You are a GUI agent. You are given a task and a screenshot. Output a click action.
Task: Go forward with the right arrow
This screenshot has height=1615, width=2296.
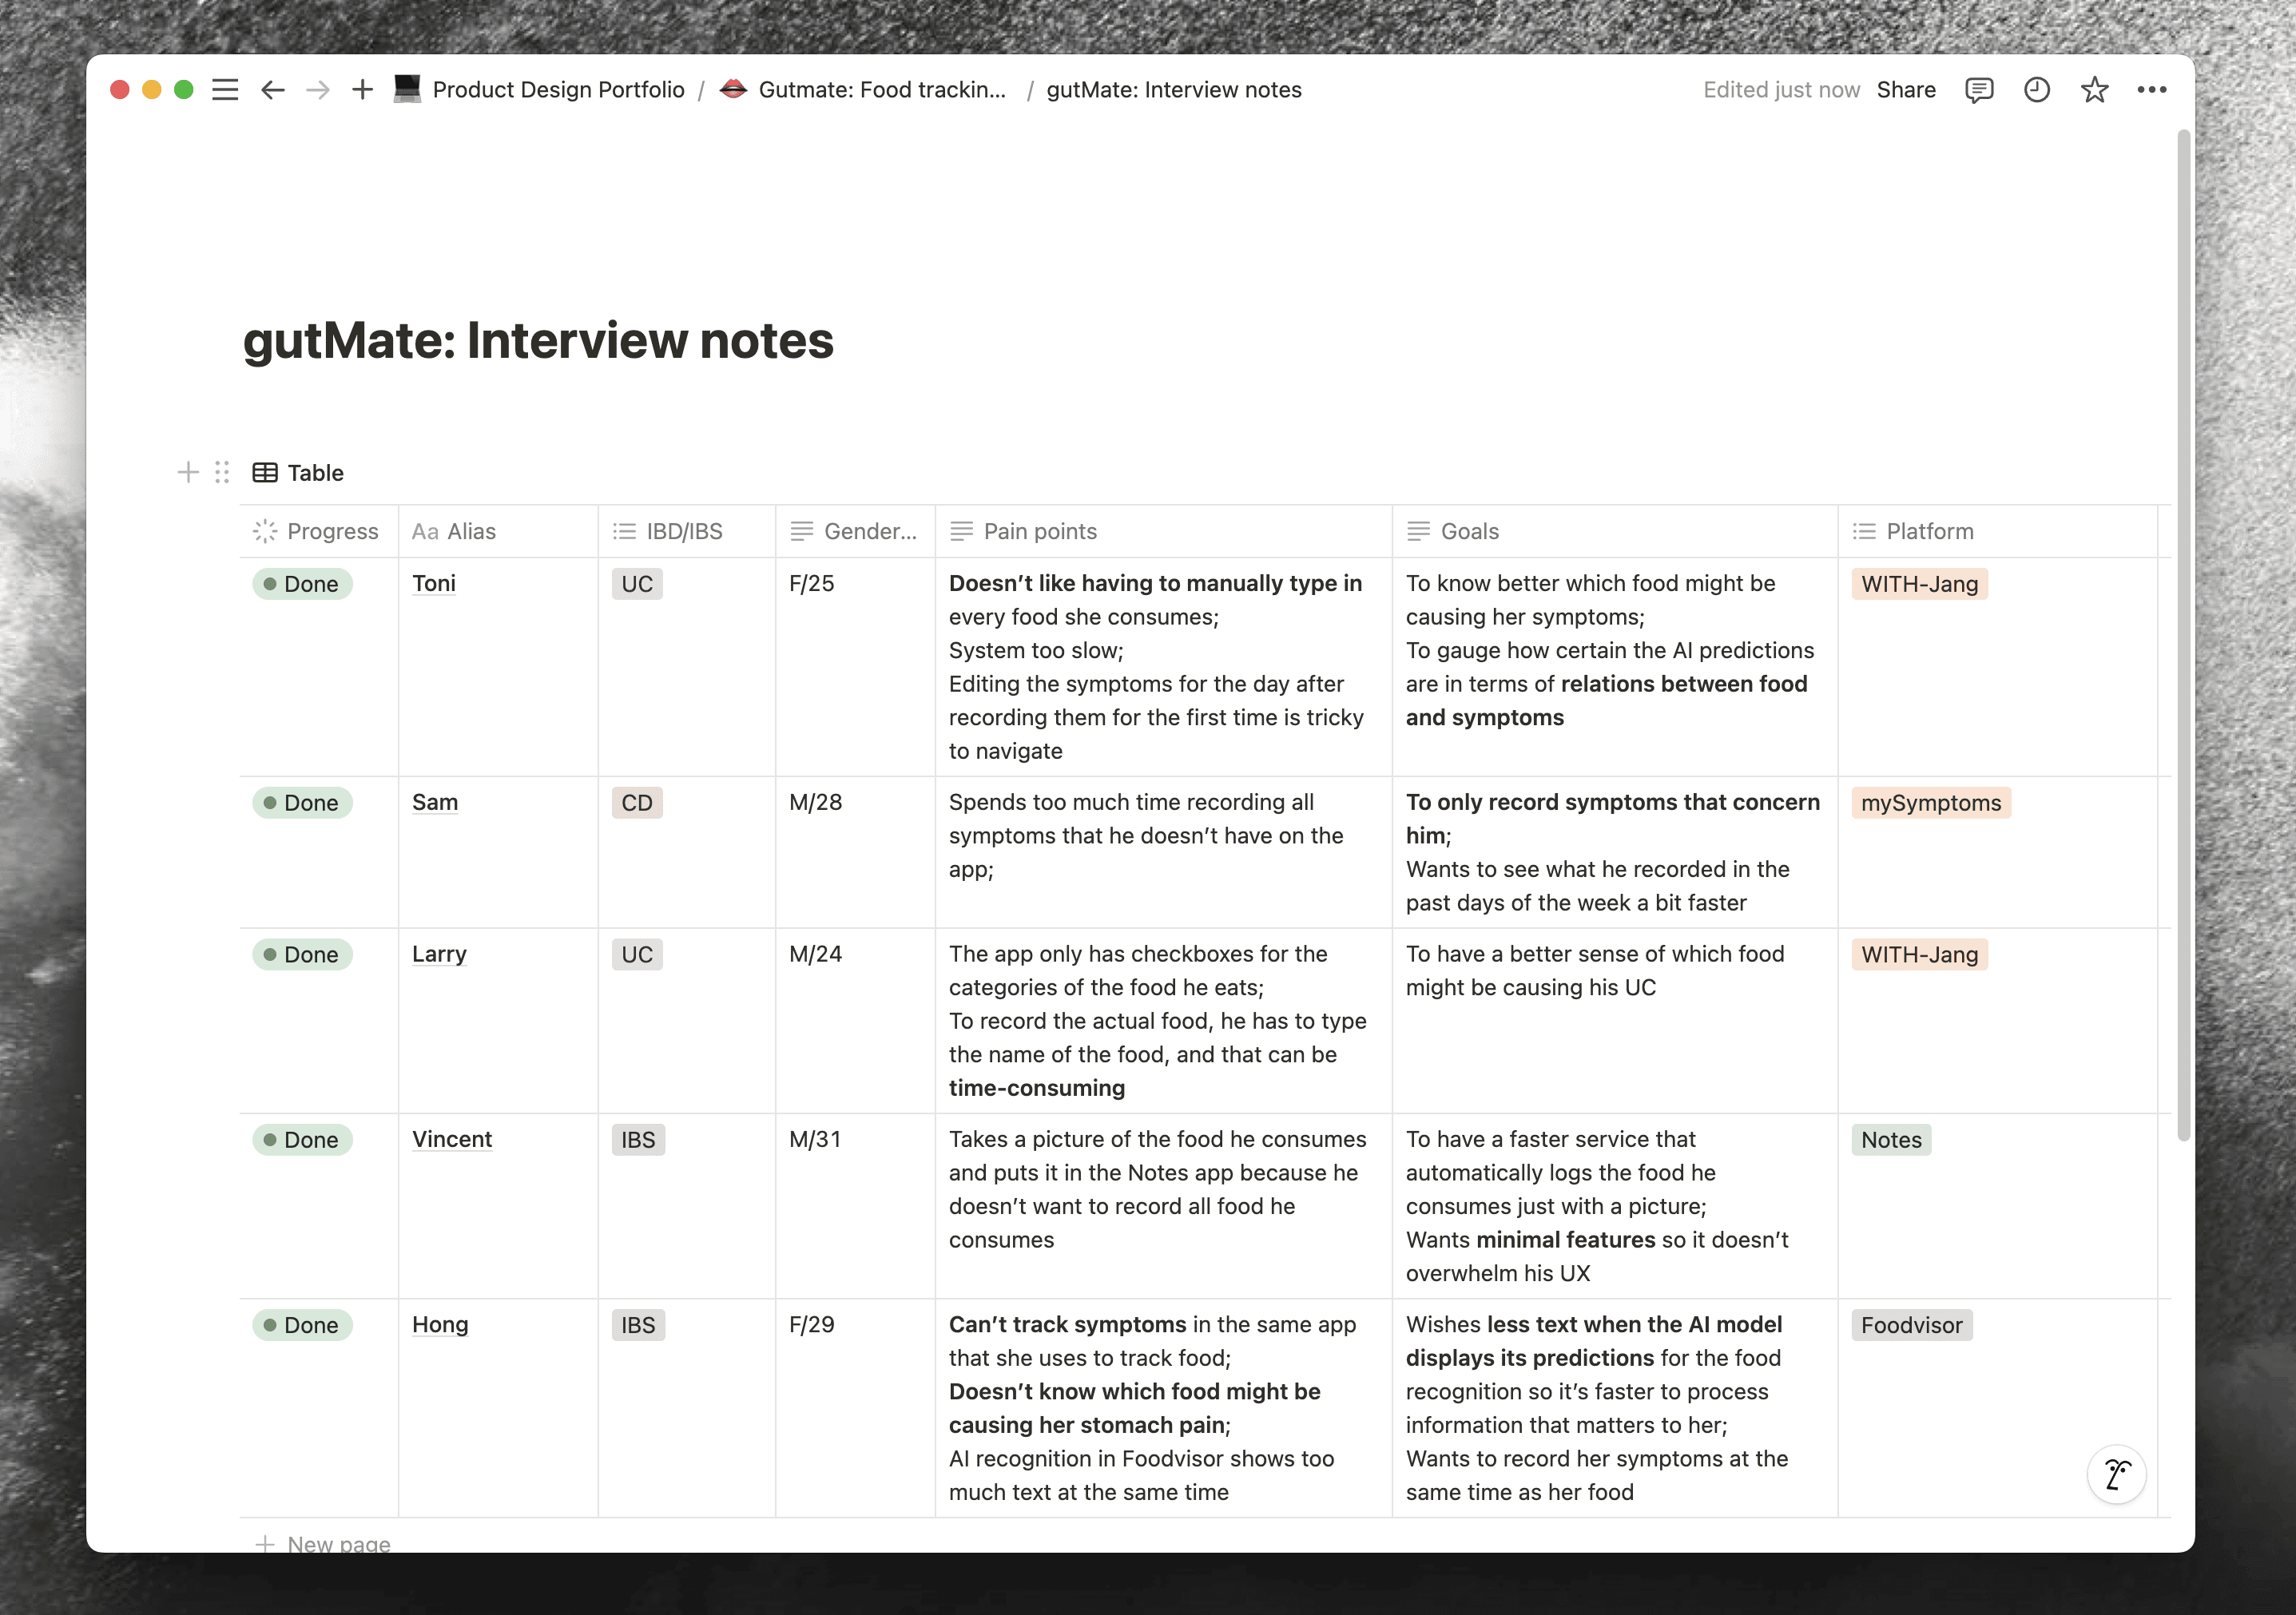318,90
